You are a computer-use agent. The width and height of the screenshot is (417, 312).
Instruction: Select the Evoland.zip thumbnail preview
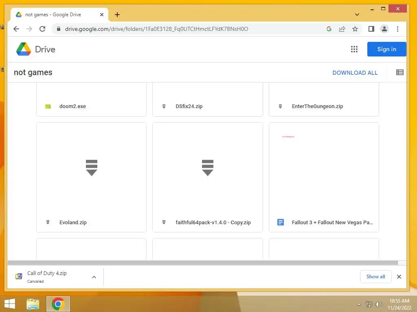[92, 168]
